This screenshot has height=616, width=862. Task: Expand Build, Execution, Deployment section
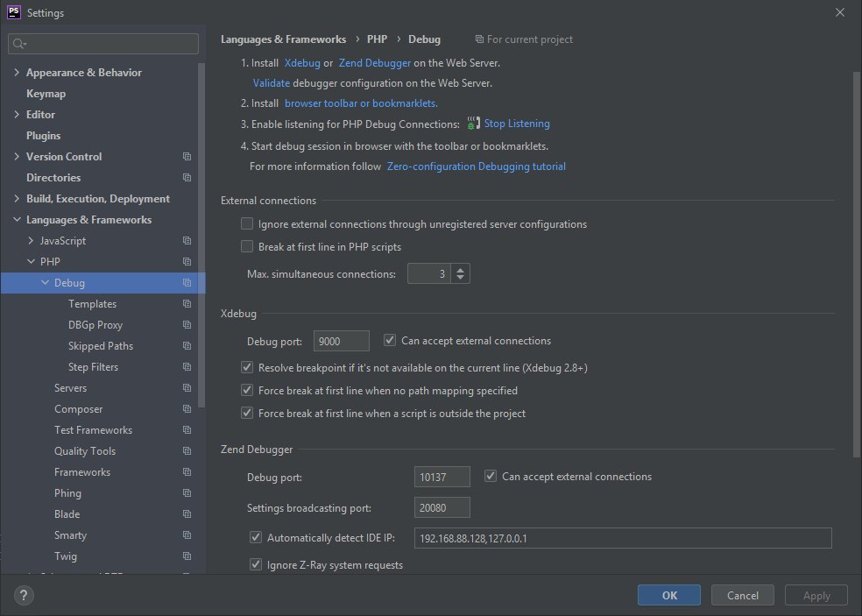pyautogui.click(x=17, y=199)
